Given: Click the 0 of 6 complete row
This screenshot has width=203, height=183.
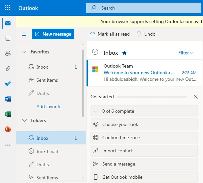Looking at the screenshot, I should [144, 111].
